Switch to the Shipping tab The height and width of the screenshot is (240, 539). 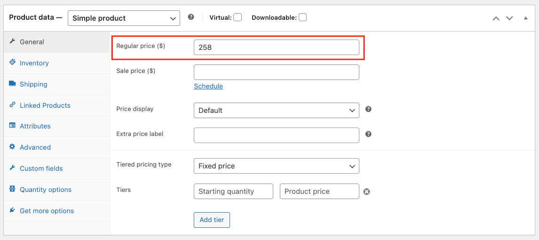57,84
